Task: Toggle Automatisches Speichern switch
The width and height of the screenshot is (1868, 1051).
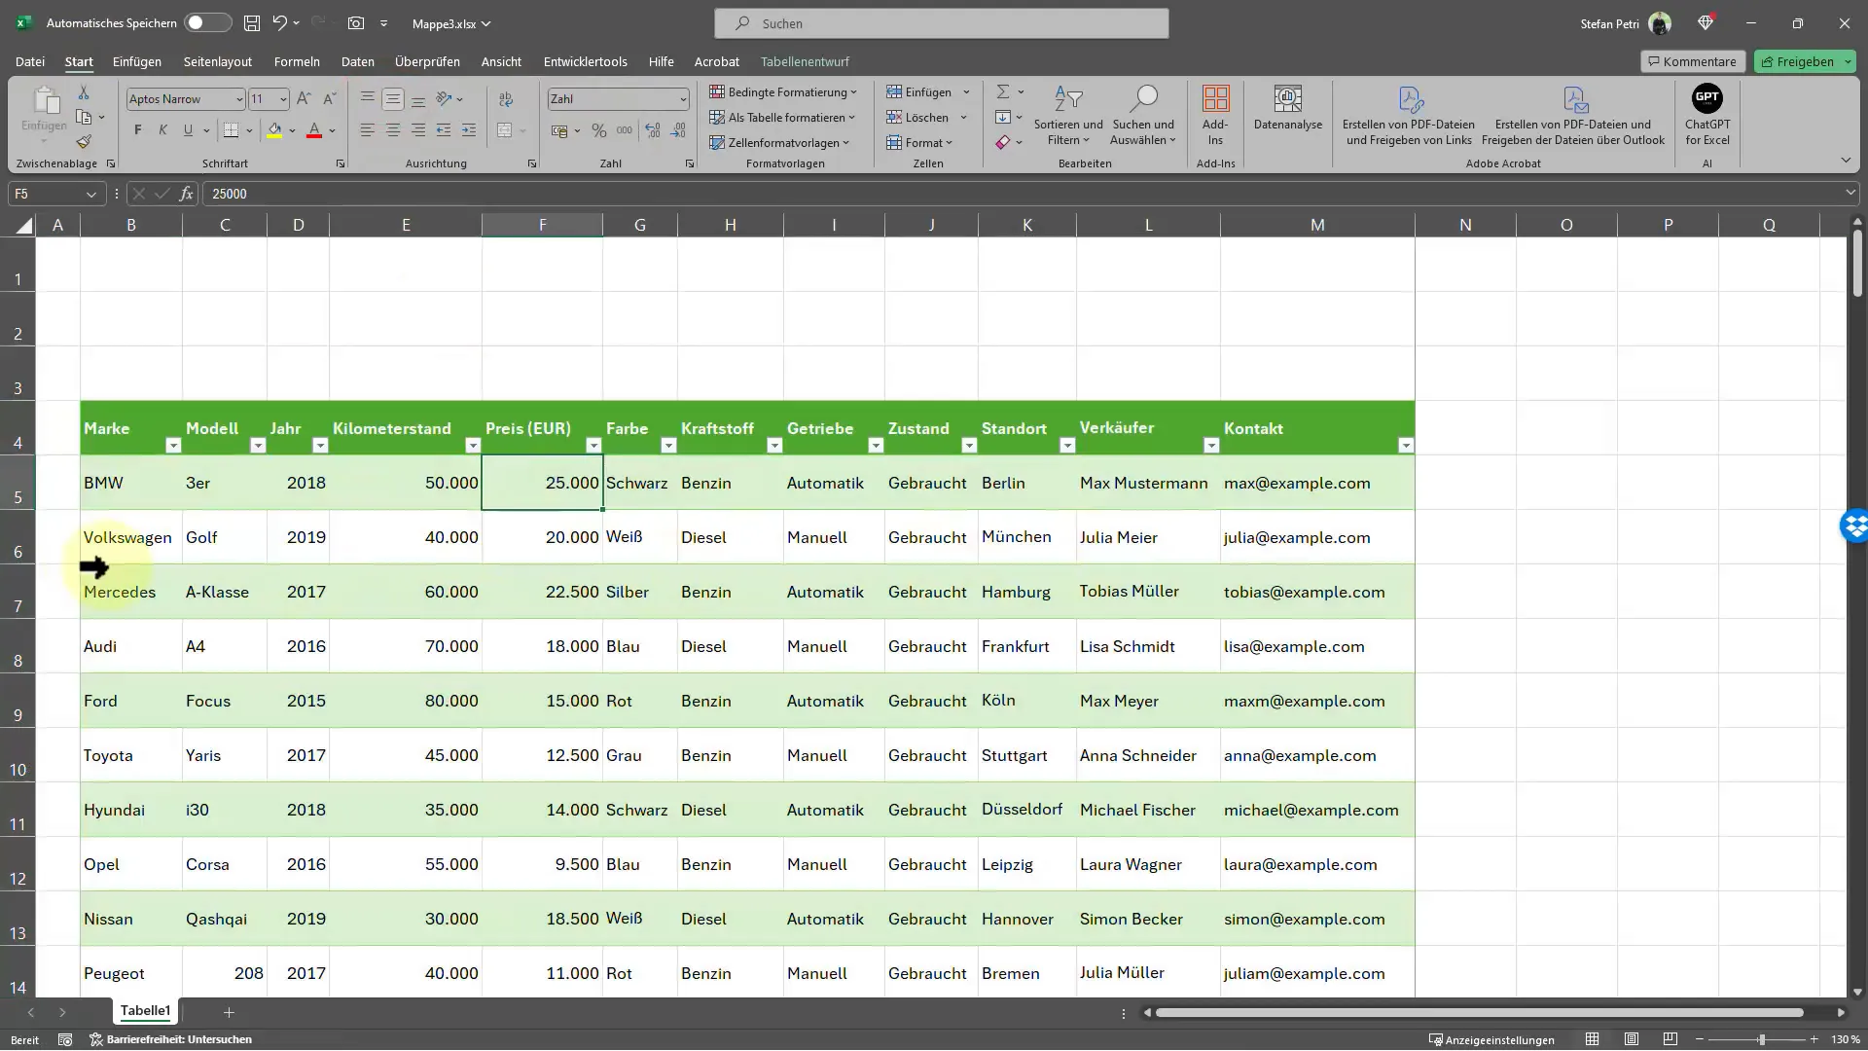Action: pyautogui.click(x=206, y=23)
